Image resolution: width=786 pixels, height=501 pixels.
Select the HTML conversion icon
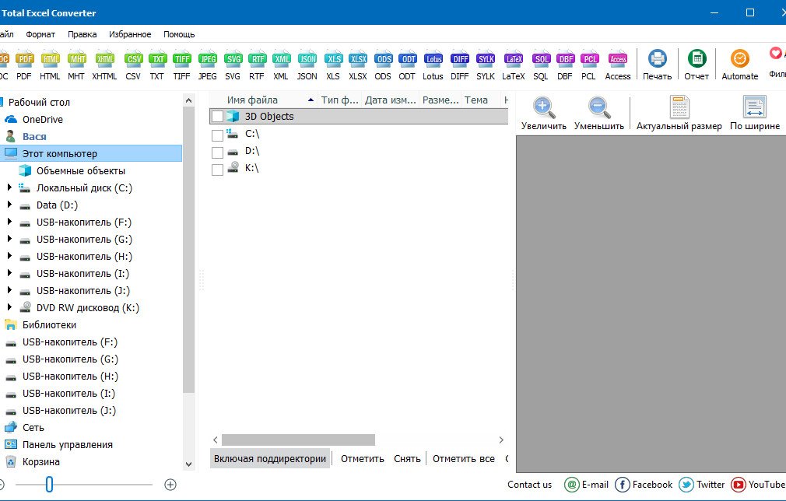(x=50, y=65)
